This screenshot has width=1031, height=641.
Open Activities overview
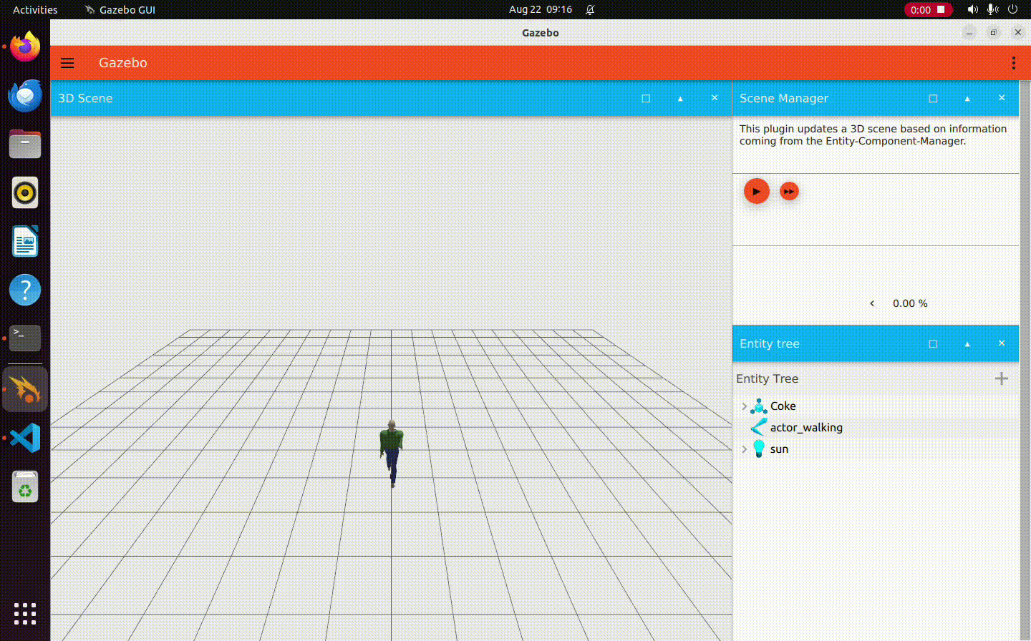tap(35, 10)
